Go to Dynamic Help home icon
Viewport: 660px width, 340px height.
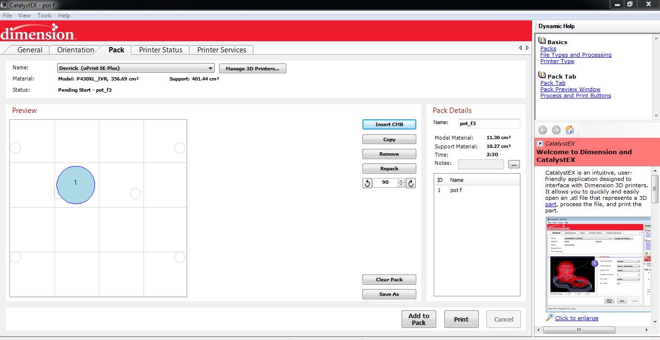[570, 130]
